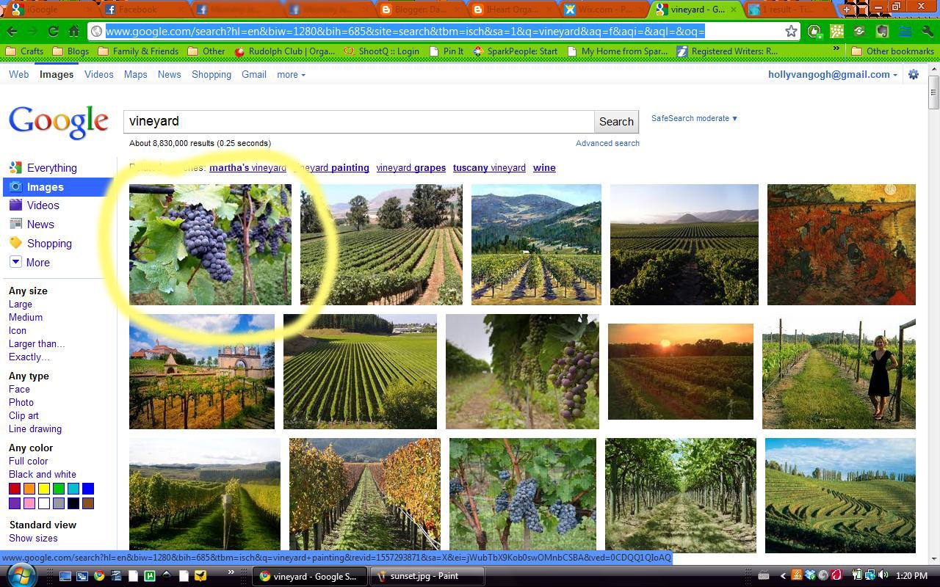This screenshot has width=940, height=587.
Task: Open the Dropbox tray icon
Action: coord(810,576)
